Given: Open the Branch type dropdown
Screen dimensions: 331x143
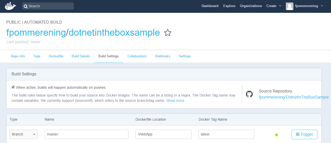Looking at the screenshot, I should click(x=23, y=134).
